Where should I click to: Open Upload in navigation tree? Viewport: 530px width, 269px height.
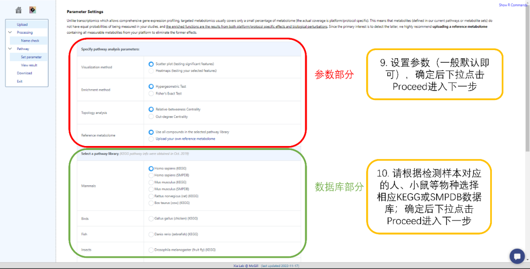point(22,24)
